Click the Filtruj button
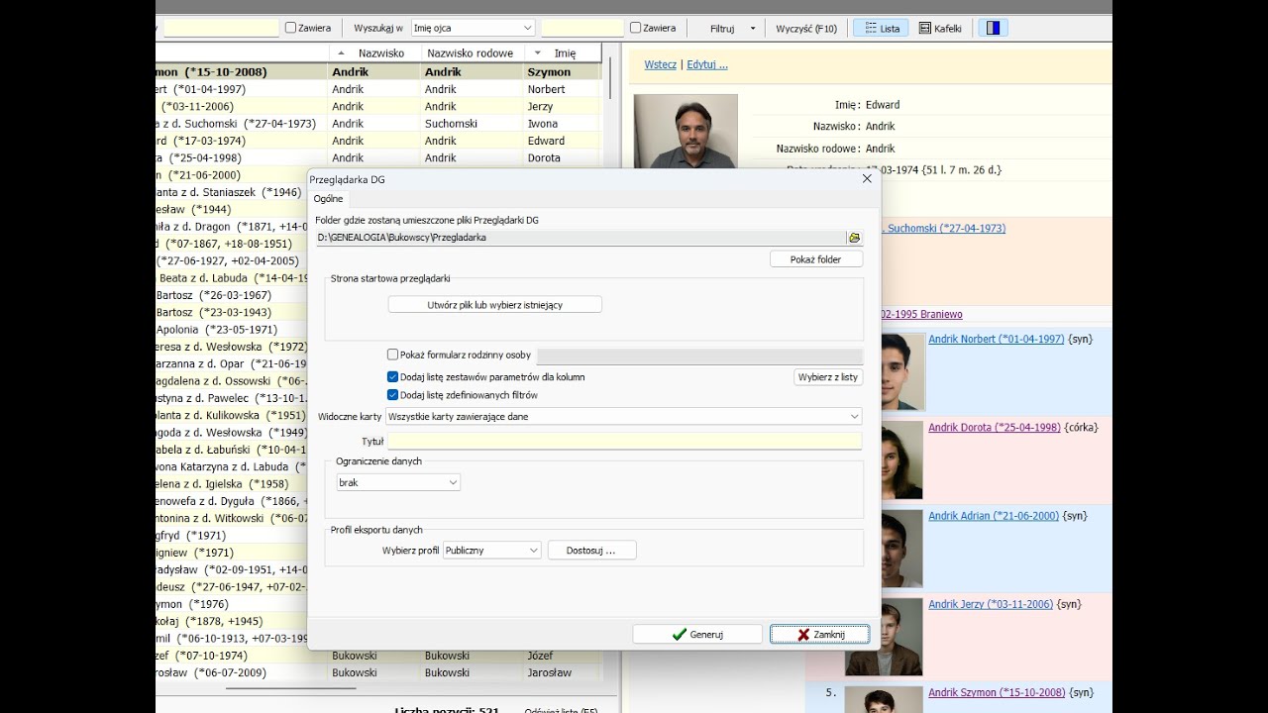 point(722,29)
